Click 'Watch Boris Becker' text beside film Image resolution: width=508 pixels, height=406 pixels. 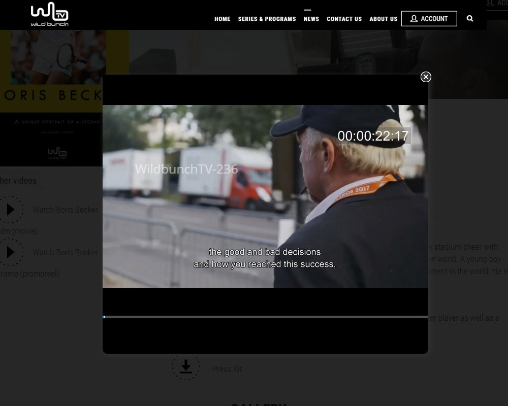point(65,210)
